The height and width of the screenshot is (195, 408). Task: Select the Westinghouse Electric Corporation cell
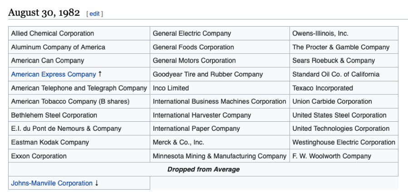click(344, 142)
